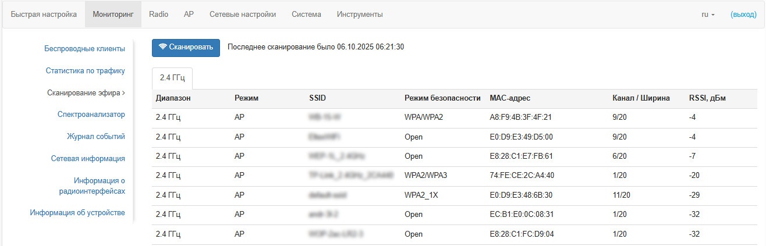Click the logout (выход) link
Screen dimensions: 766x246
(x=743, y=15)
